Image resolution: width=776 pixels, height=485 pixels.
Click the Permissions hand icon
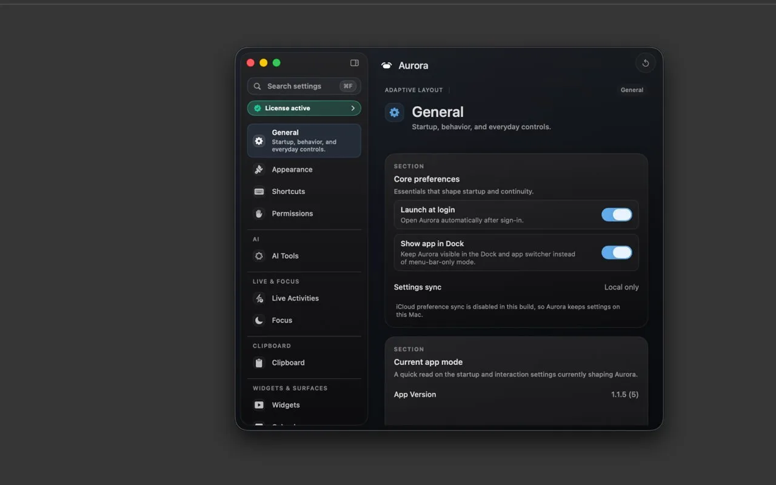[259, 213]
